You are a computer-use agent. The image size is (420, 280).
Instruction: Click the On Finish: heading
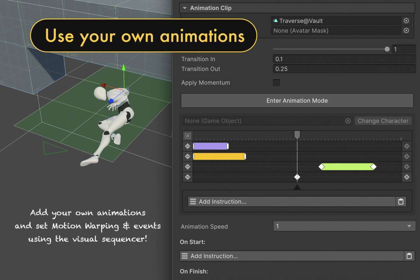coord(194,271)
